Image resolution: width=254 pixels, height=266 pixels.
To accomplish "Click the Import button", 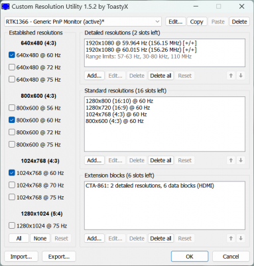I will [21, 257].
